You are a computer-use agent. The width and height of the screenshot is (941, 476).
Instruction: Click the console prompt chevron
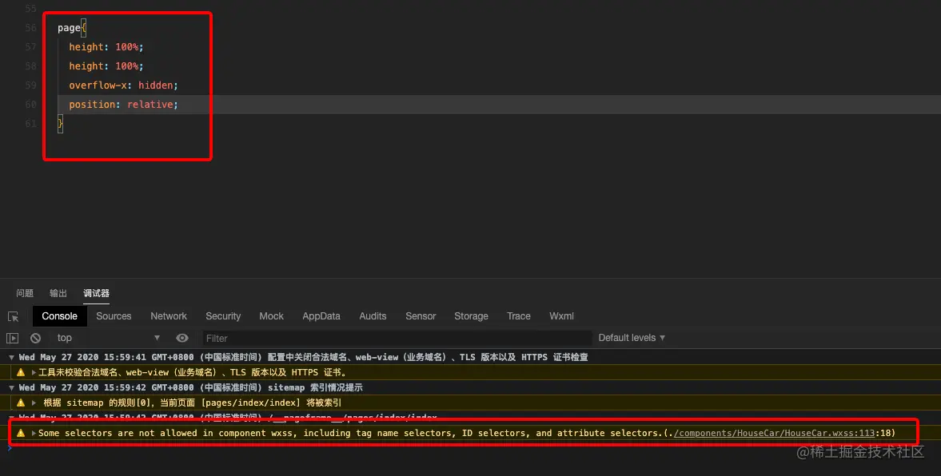point(9,447)
